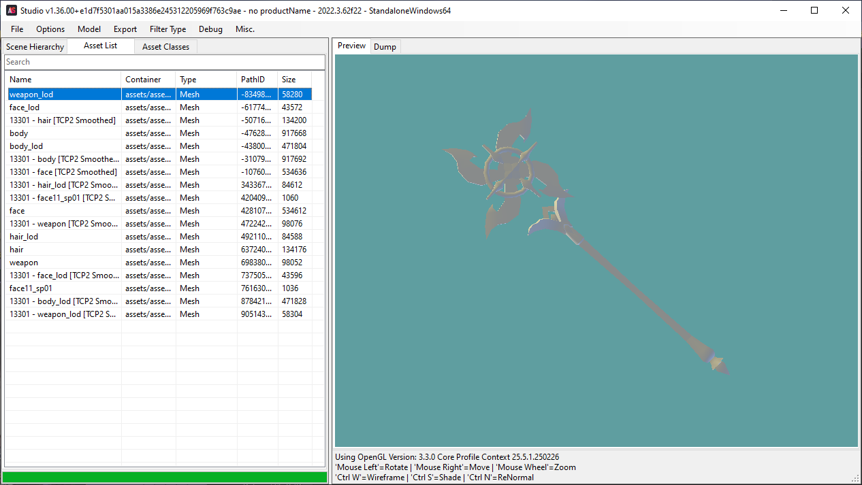Focus the asset Search field

[x=164, y=62]
